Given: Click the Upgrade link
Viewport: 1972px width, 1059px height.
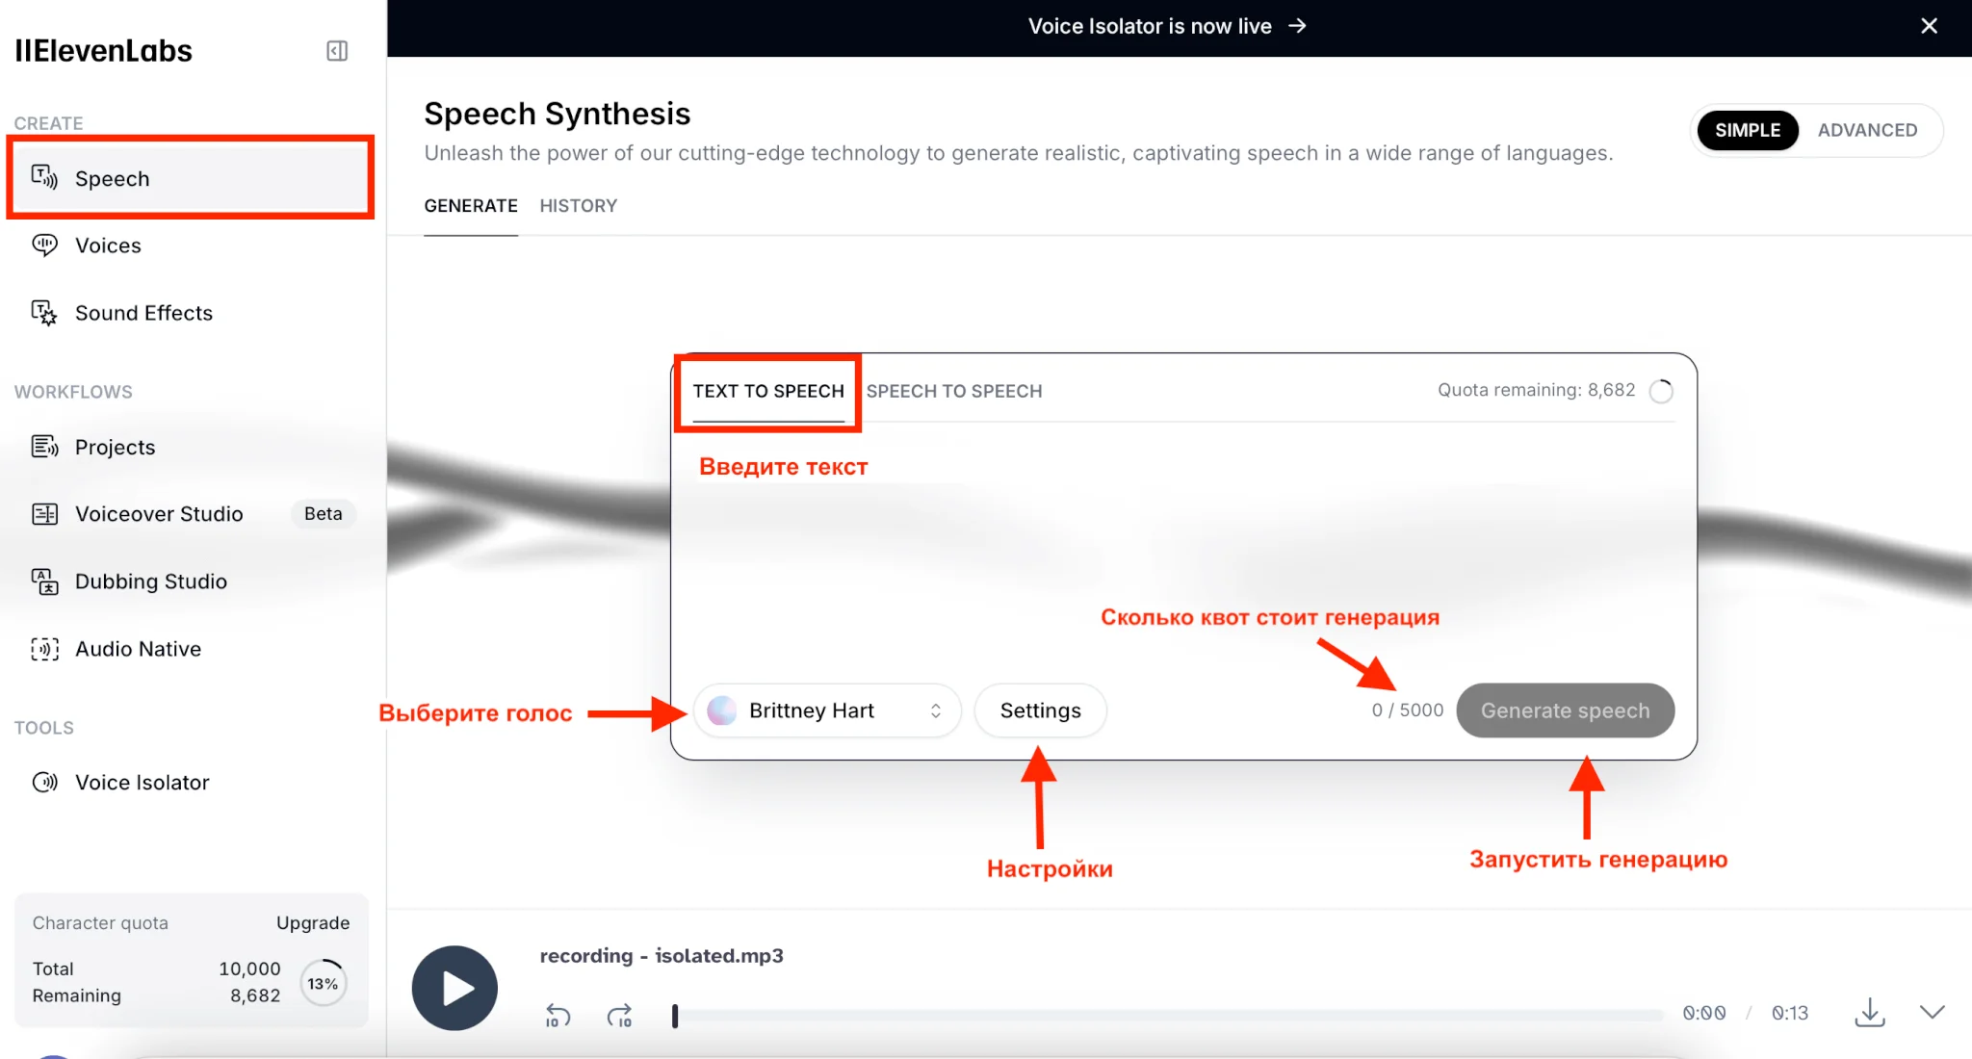Looking at the screenshot, I should click(x=313, y=922).
